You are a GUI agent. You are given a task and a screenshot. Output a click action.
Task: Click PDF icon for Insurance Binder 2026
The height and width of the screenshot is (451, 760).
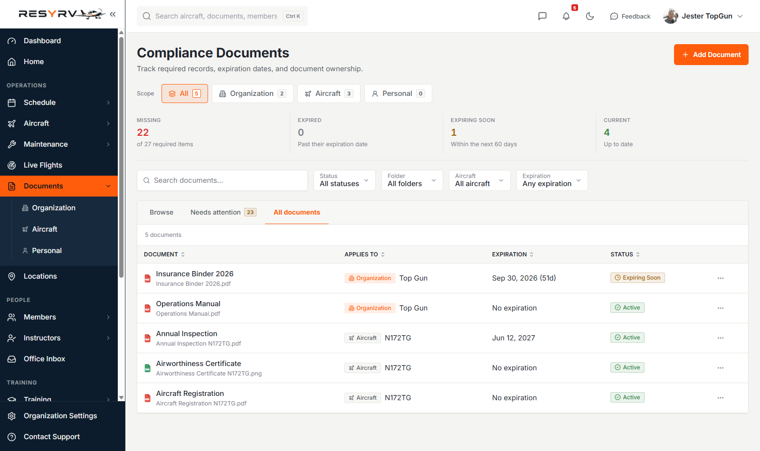pyautogui.click(x=147, y=278)
